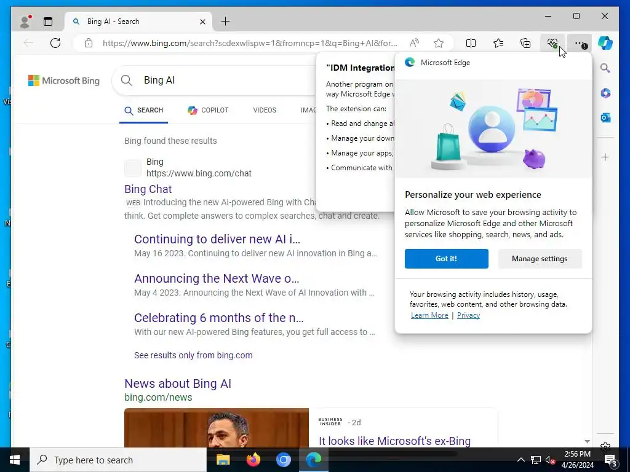Click the Microsoft Bing logo
This screenshot has width=630, height=472.
click(x=64, y=81)
